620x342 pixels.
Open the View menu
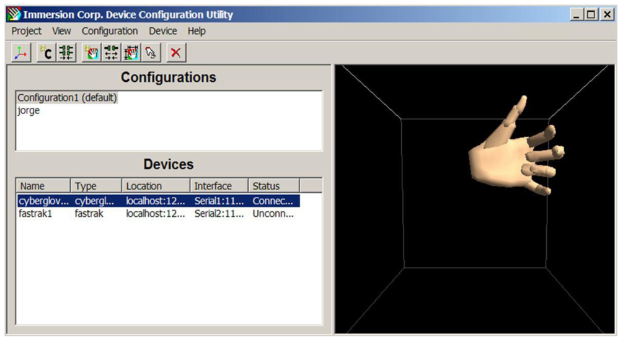point(61,31)
